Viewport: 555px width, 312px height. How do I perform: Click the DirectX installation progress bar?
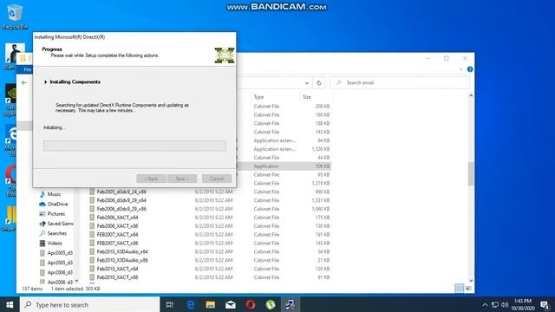click(134, 146)
